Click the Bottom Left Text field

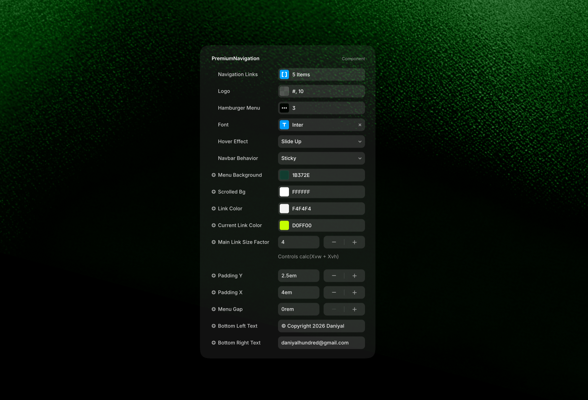point(321,326)
